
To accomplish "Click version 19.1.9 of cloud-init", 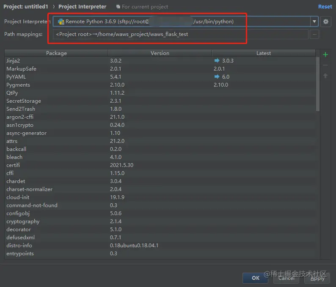I will [117, 197].
